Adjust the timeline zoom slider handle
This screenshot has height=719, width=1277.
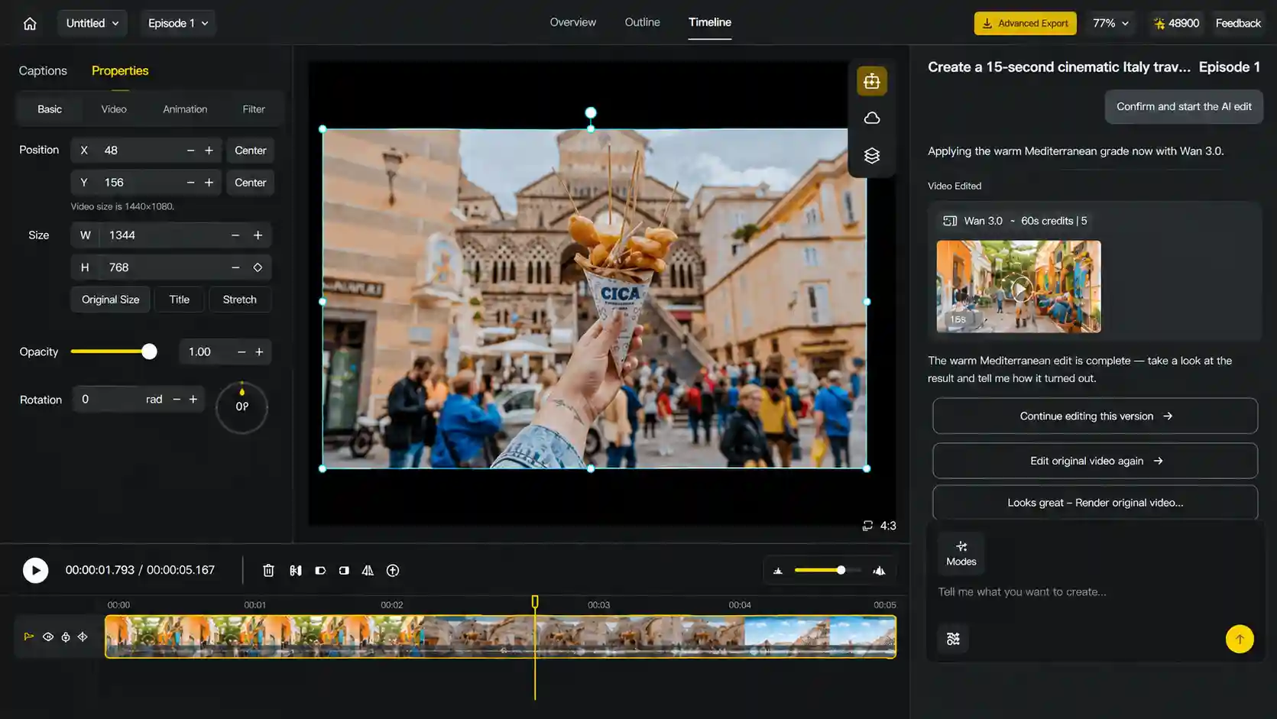pyautogui.click(x=841, y=570)
